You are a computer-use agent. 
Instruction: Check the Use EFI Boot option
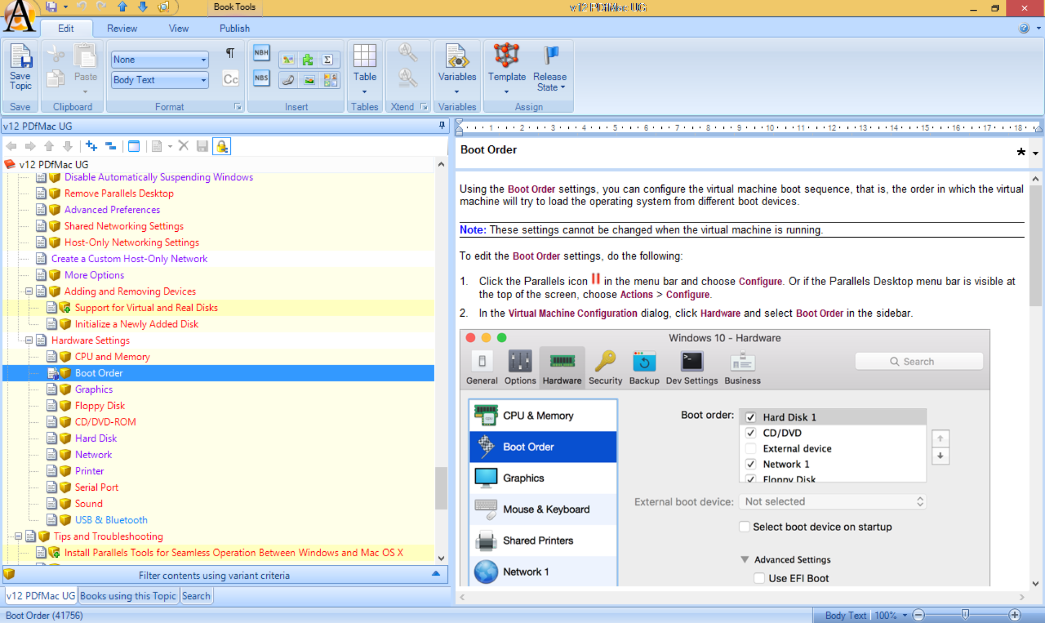[759, 578]
